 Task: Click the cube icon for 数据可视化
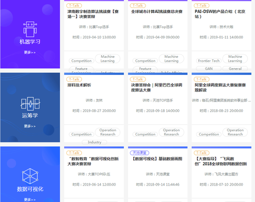[30, 176]
